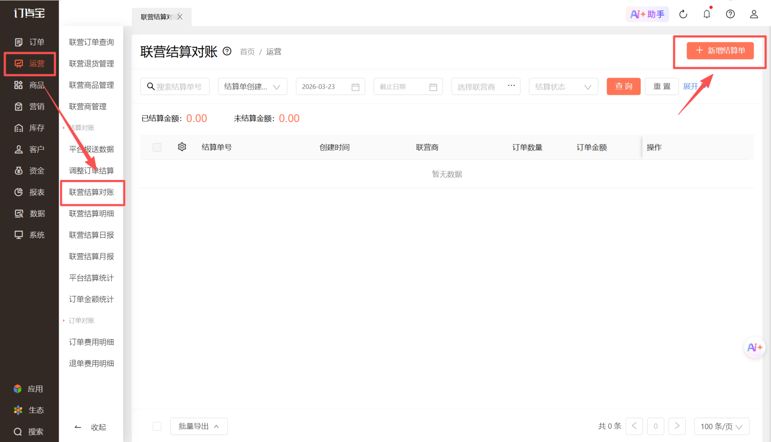Open the 数据 sidebar module
This screenshot has width=771, height=442.
[29, 213]
